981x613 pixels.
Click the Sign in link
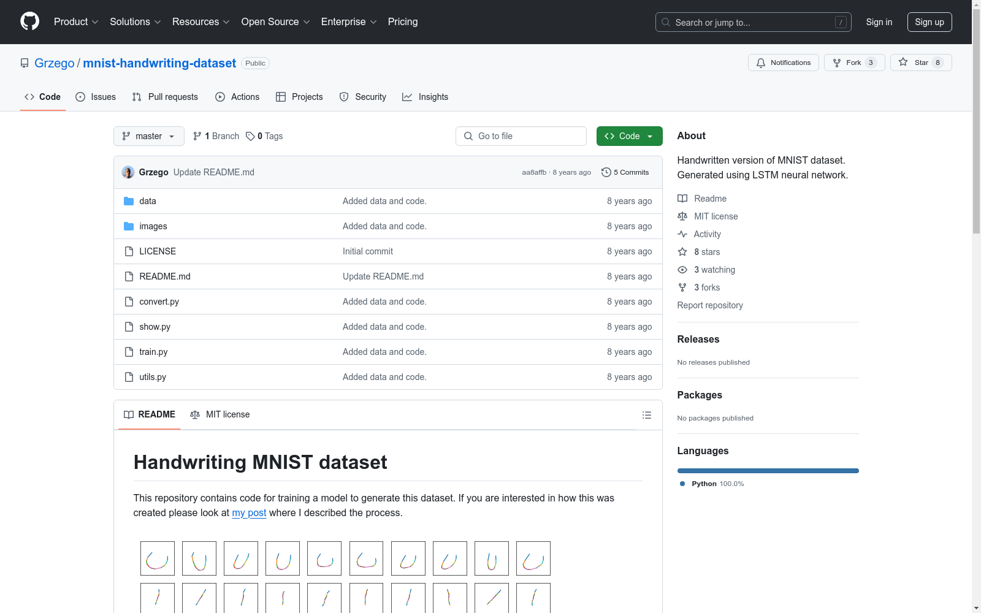point(879,22)
